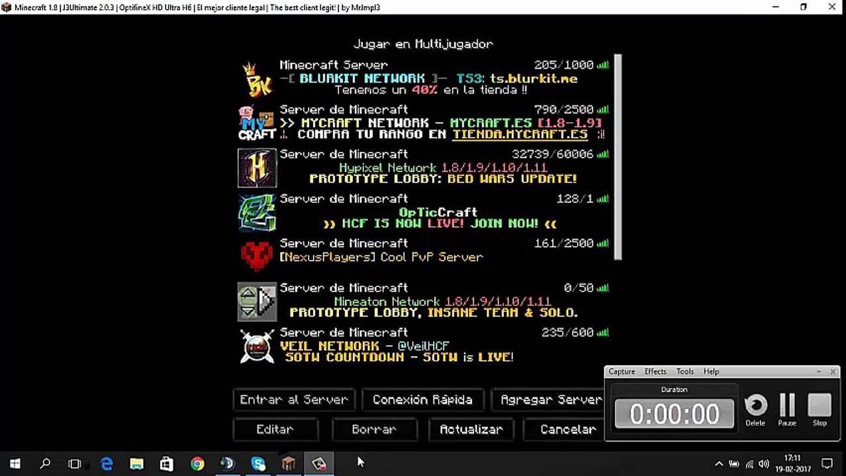This screenshot has height=476, width=846.
Task: Click Entrar al Server button
Action: point(294,400)
